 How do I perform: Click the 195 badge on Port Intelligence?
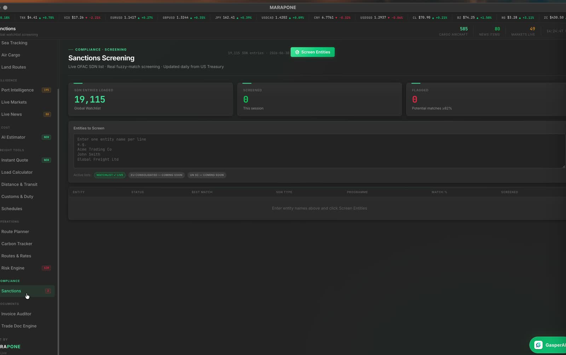pyautogui.click(x=46, y=90)
